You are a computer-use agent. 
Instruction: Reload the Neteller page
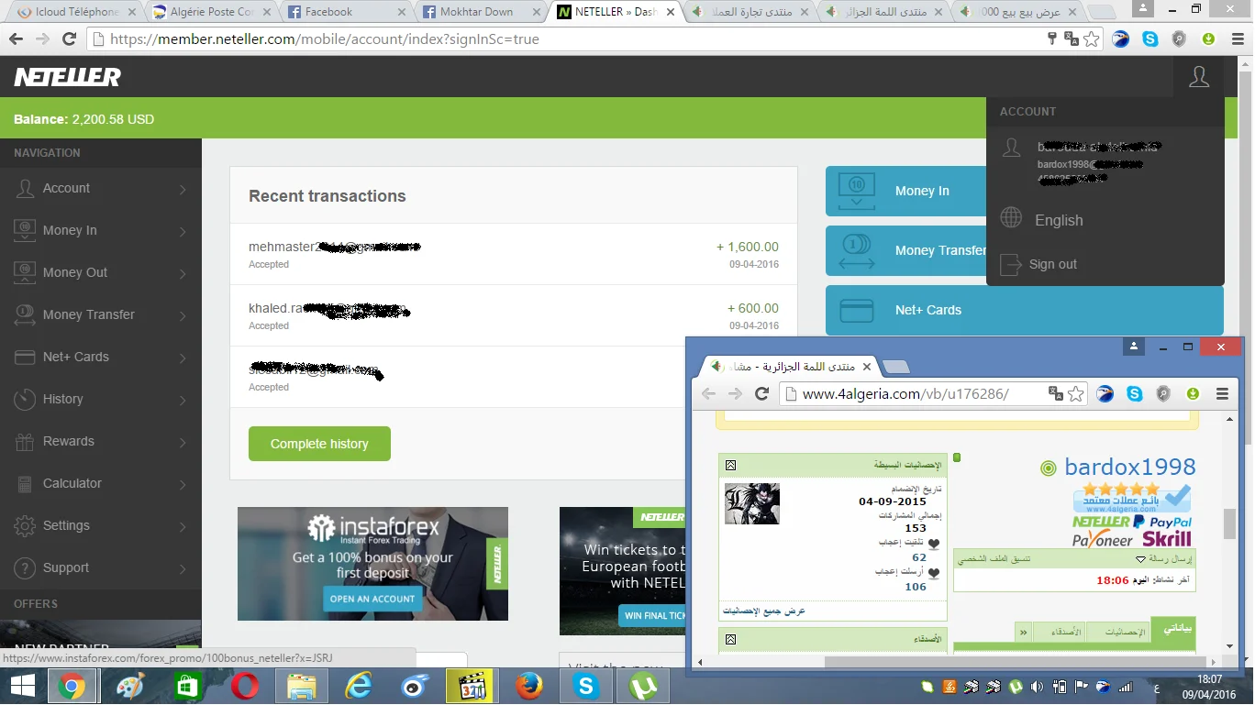coord(69,39)
